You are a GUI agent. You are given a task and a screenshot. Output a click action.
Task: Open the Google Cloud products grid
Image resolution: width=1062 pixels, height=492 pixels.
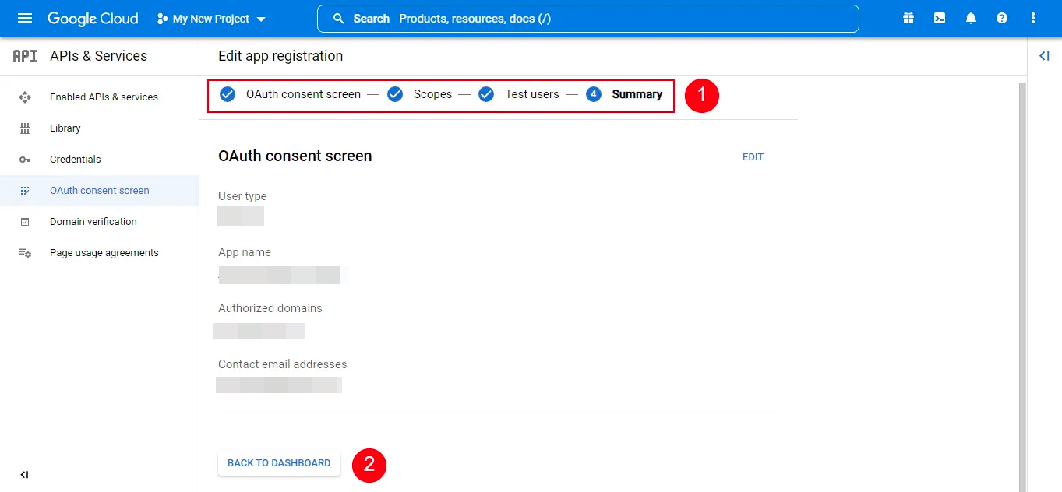[908, 17]
